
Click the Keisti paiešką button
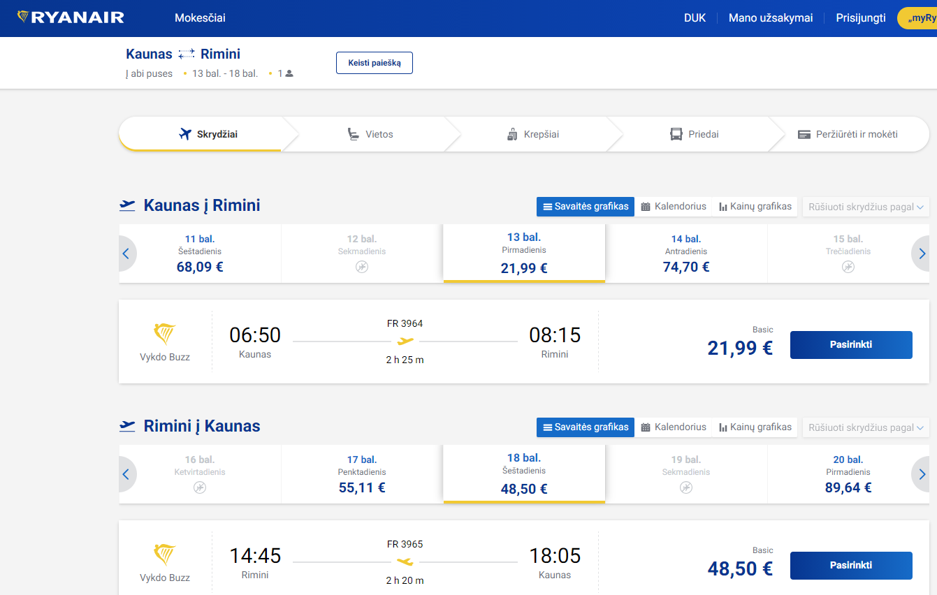[x=375, y=63]
